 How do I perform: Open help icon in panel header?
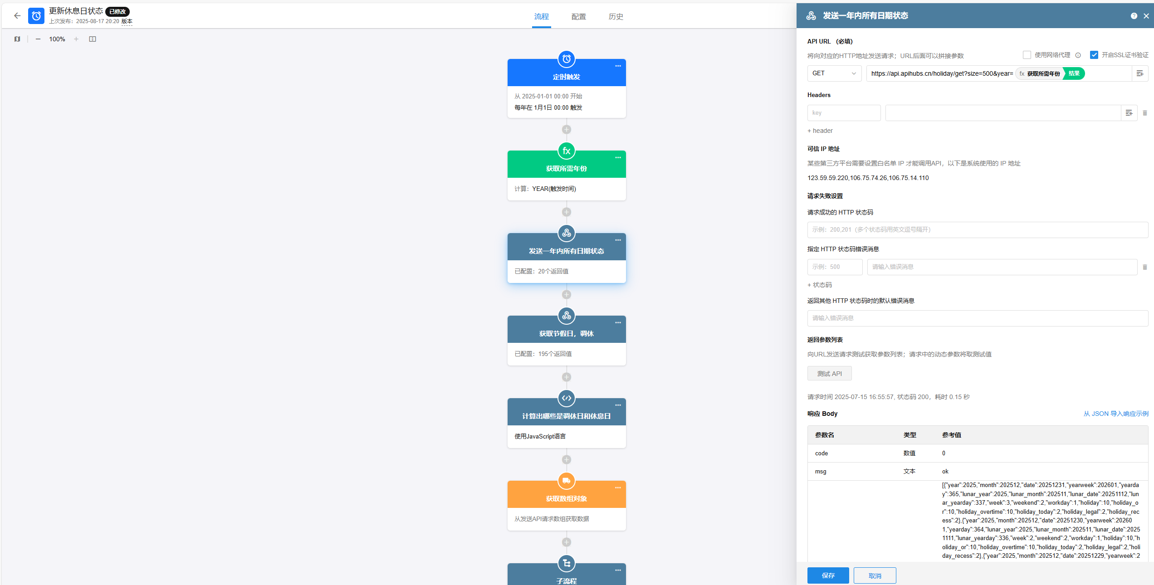click(x=1134, y=16)
